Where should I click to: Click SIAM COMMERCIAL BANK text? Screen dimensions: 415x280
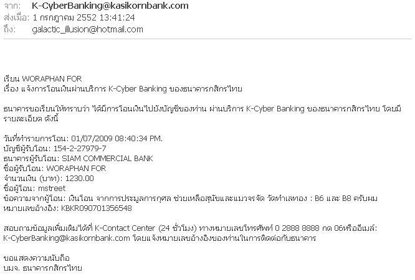click(x=107, y=159)
